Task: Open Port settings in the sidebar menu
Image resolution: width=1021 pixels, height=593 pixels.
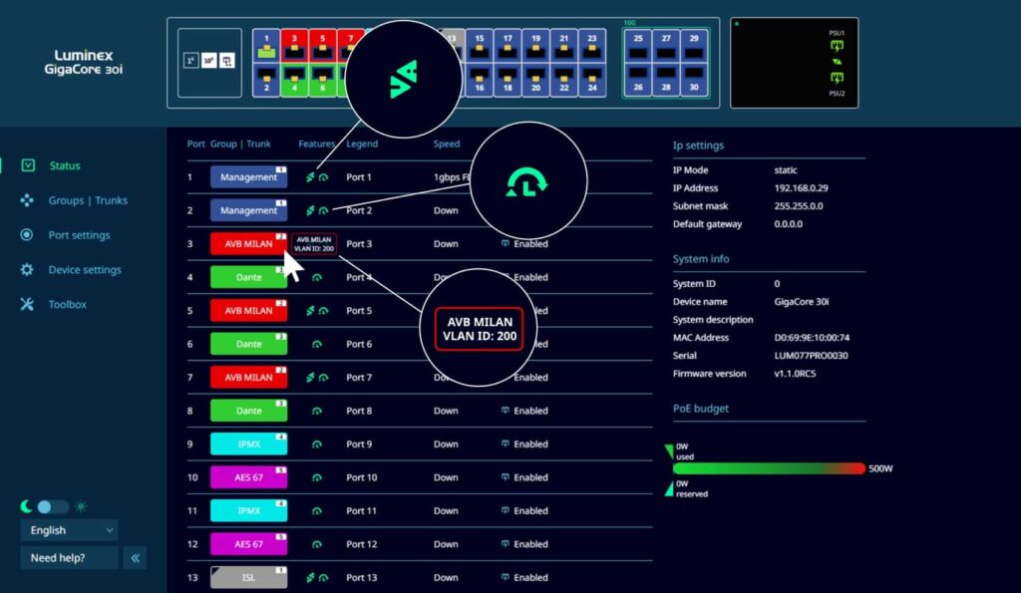Action: (79, 235)
